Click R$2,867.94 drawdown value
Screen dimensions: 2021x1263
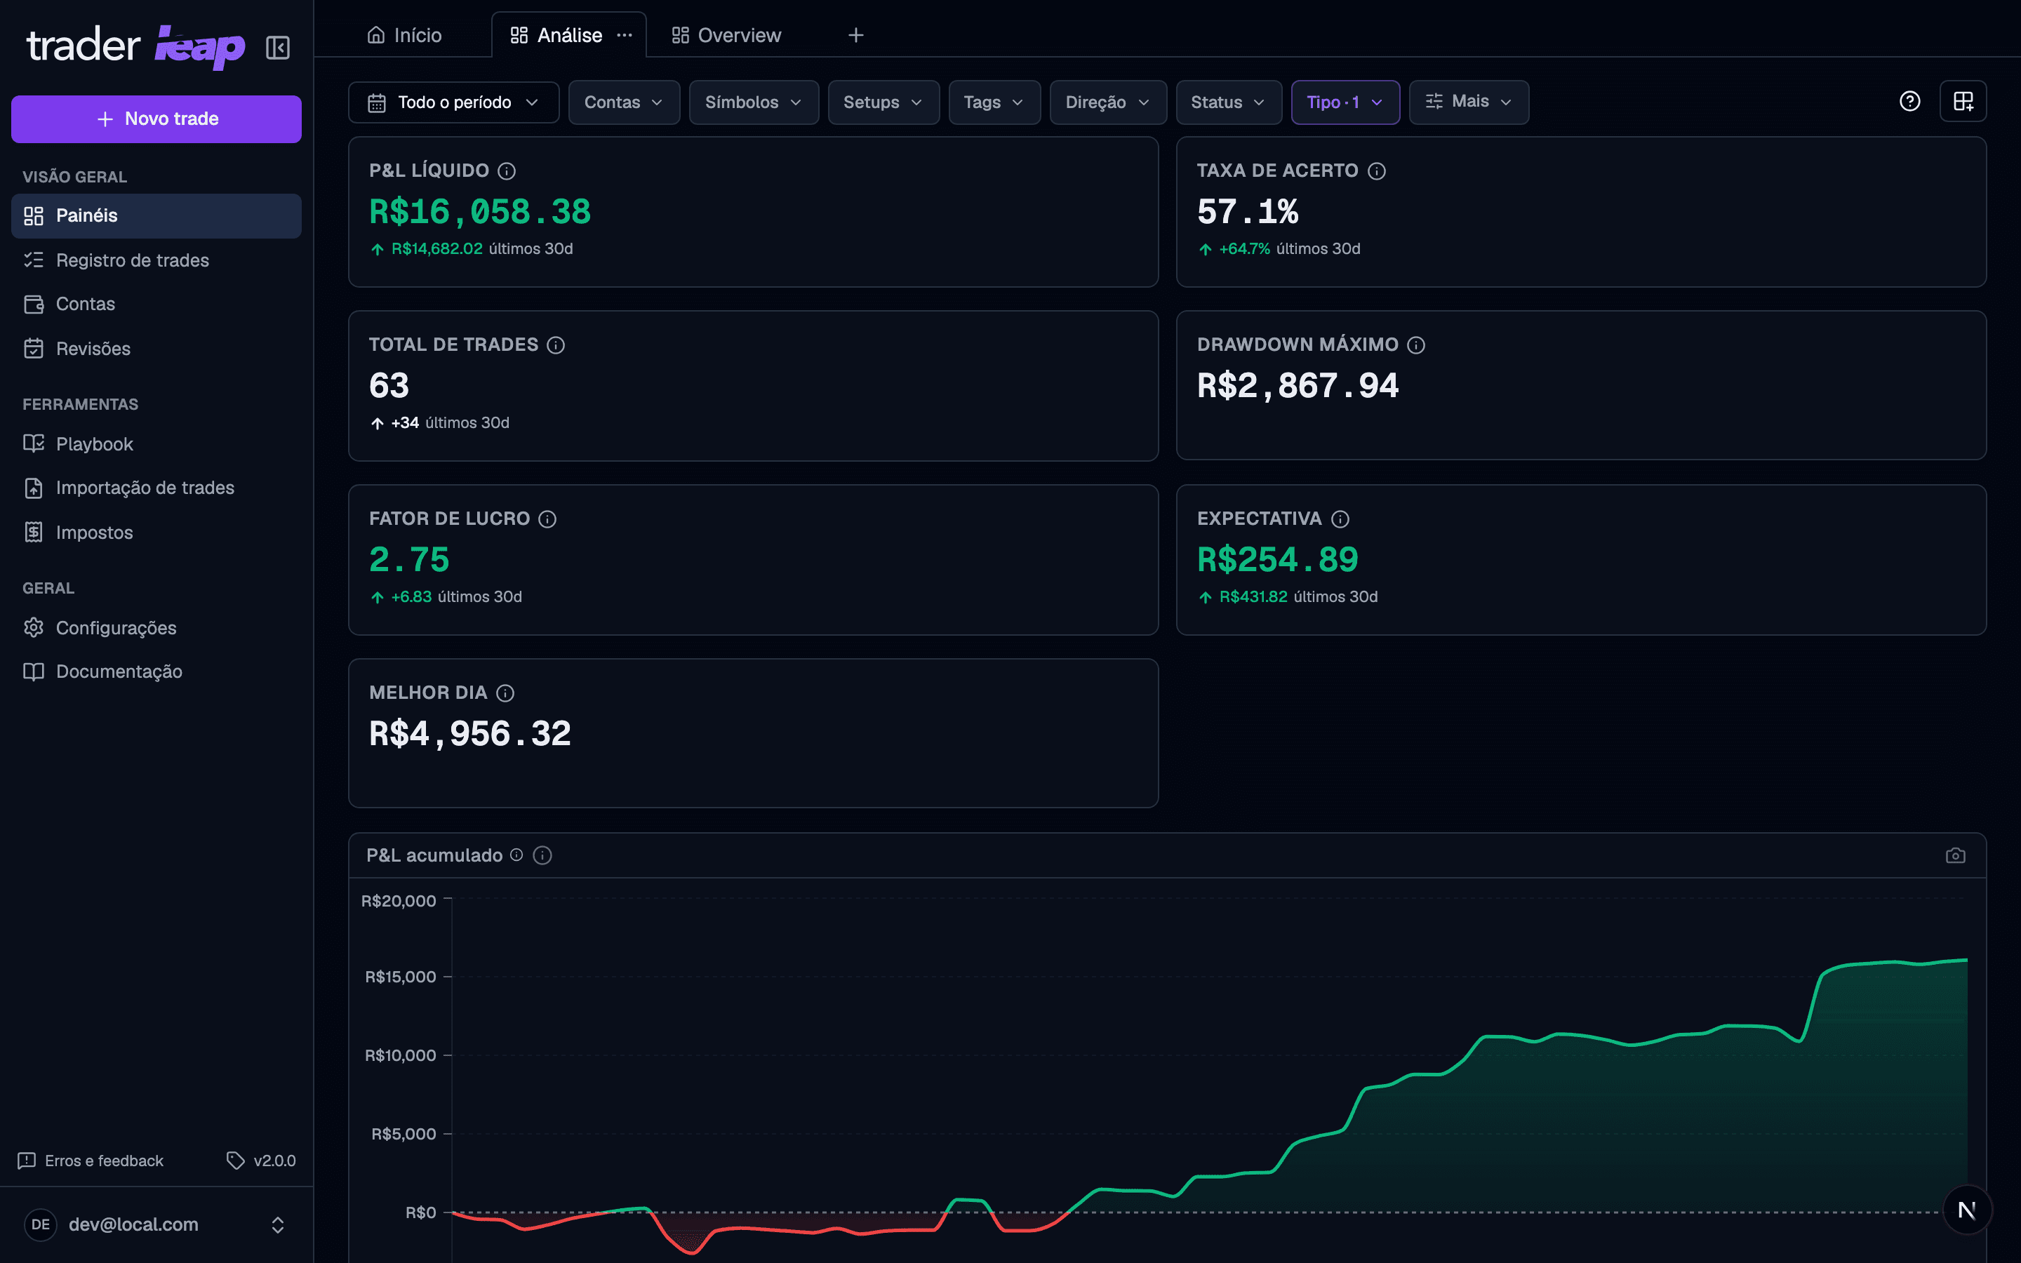click(x=1298, y=386)
